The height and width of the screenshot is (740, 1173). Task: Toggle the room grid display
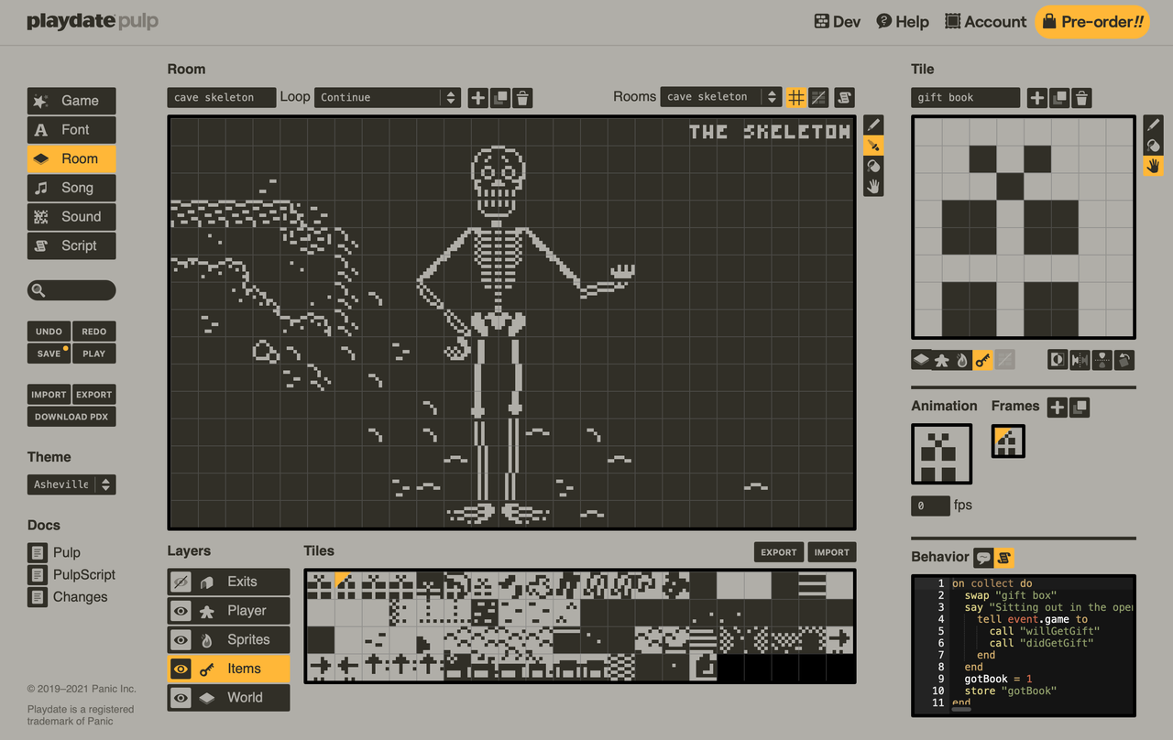click(x=796, y=97)
